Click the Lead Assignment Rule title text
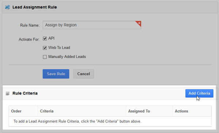Image resolution: width=219 pixels, height=133 pixels. click(35, 7)
